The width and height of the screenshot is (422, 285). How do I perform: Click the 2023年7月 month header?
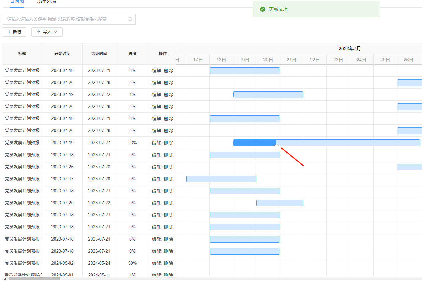pos(350,49)
